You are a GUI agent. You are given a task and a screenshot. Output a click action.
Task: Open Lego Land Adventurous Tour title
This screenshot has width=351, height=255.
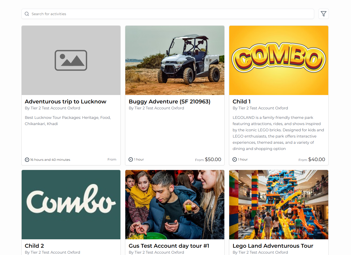273,246
